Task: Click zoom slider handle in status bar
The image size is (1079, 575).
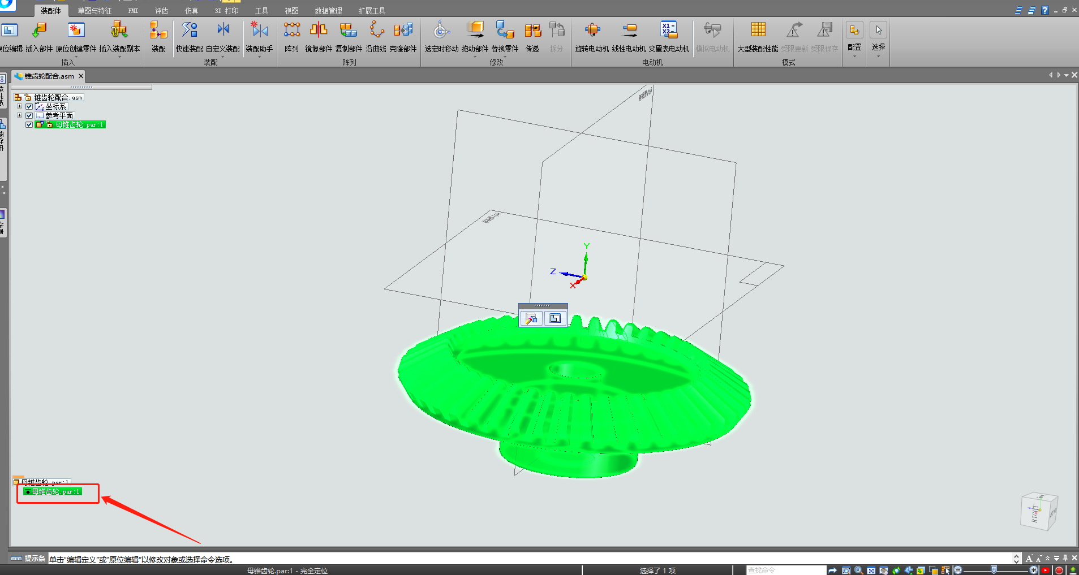Action: (994, 570)
